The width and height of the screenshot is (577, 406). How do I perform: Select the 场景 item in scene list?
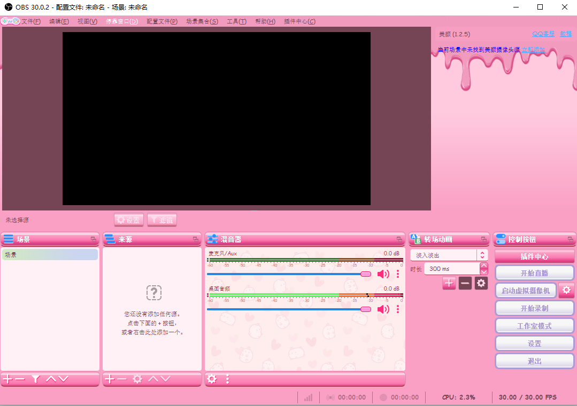coord(50,254)
